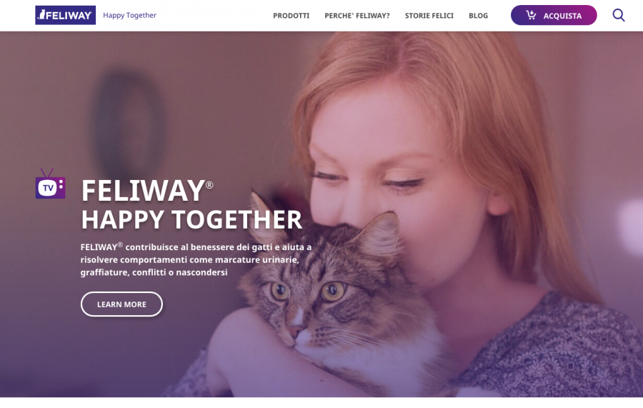Viewport: 643px width, 408px height.
Task: Click the cat silhouette in the logo
Action: (x=41, y=15)
